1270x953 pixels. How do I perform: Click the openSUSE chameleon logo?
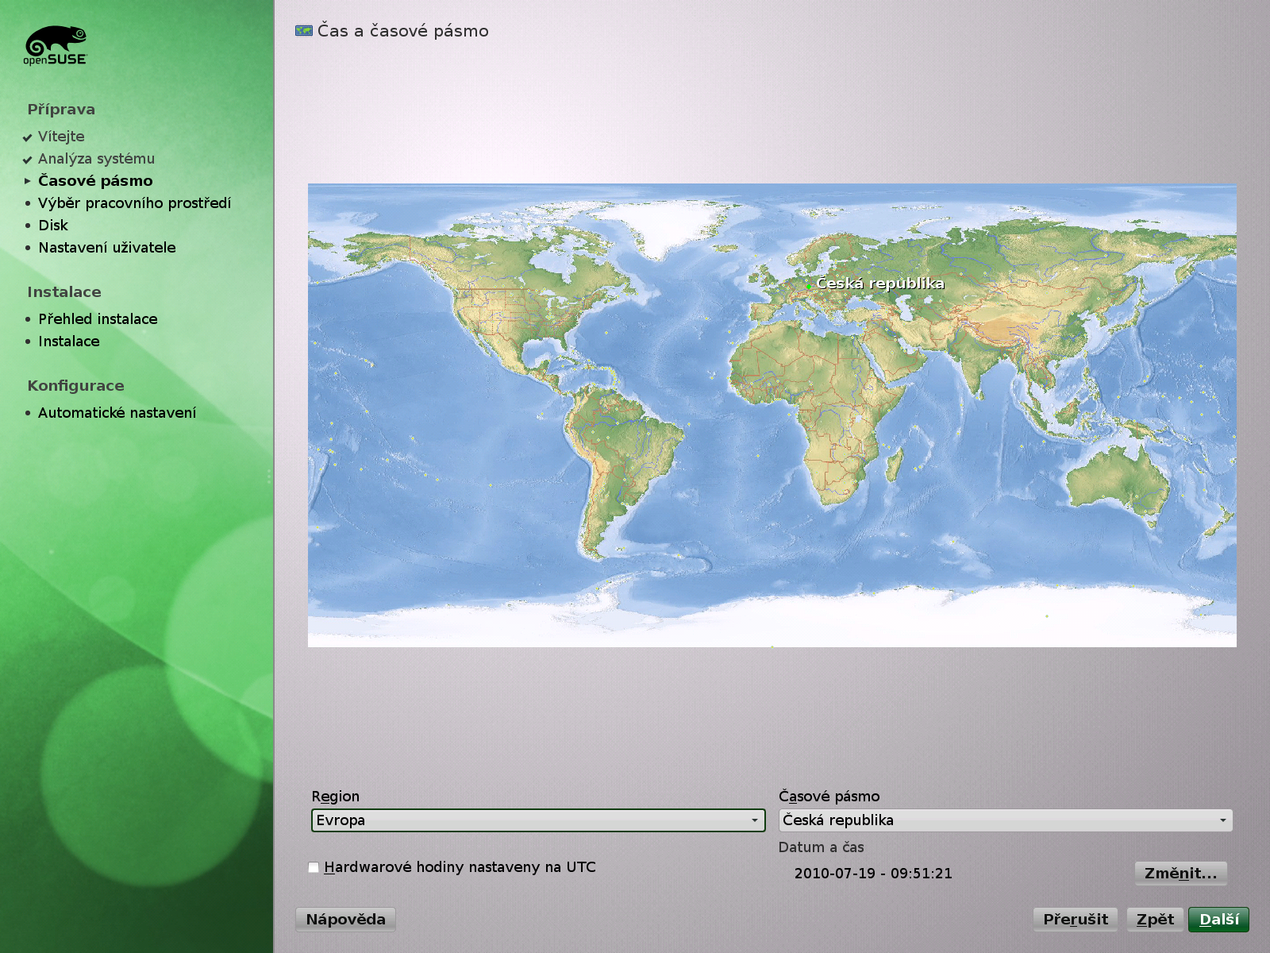[x=55, y=45]
